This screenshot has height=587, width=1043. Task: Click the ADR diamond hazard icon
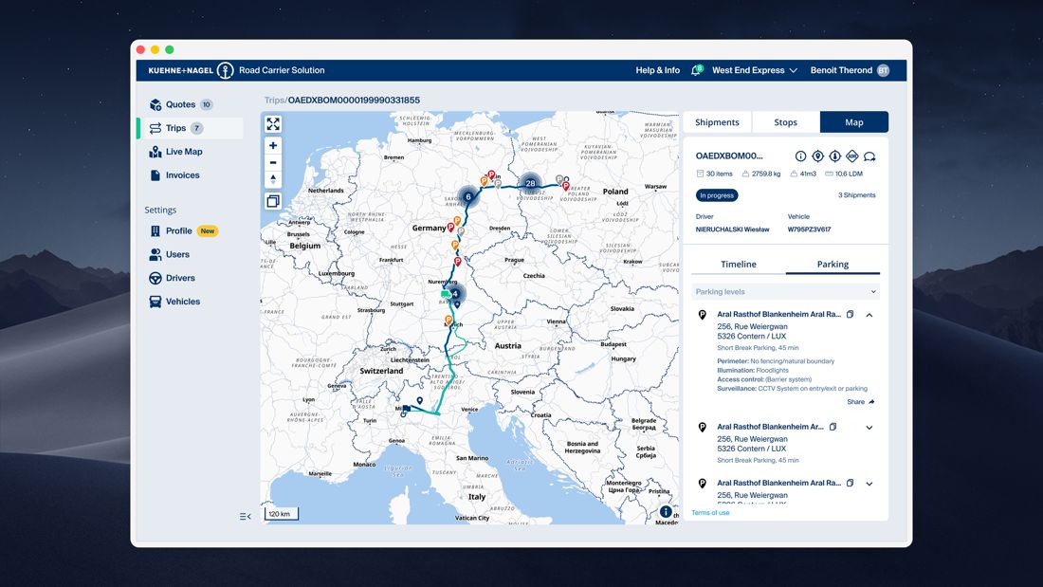(x=852, y=156)
